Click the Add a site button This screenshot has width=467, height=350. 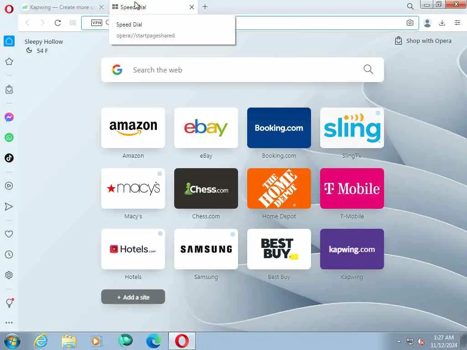coord(133,297)
